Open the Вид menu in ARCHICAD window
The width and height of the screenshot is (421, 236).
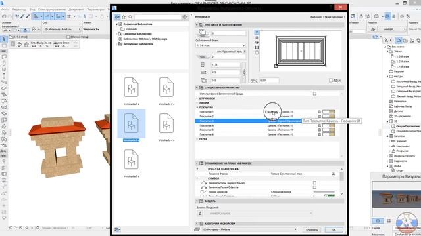click(x=32, y=9)
